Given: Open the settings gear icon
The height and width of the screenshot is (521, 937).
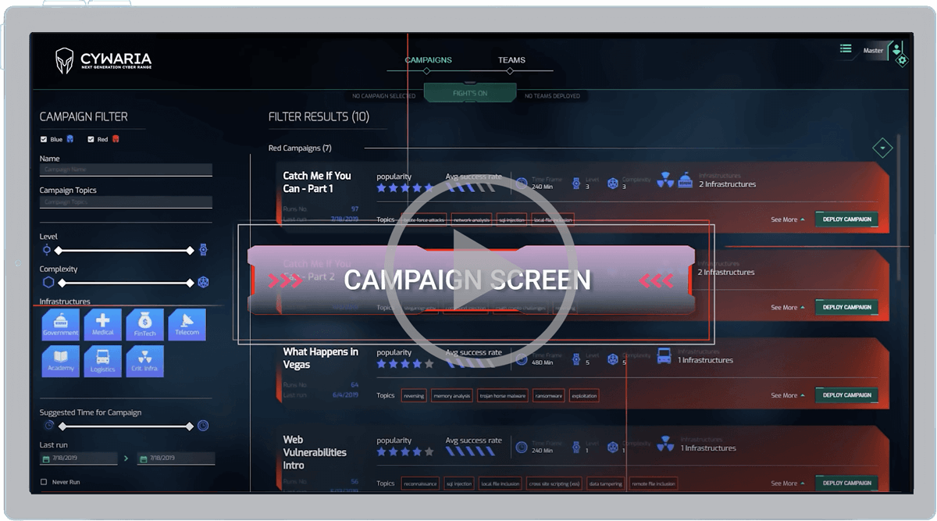Looking at the screenshot, I should (903, 60).
